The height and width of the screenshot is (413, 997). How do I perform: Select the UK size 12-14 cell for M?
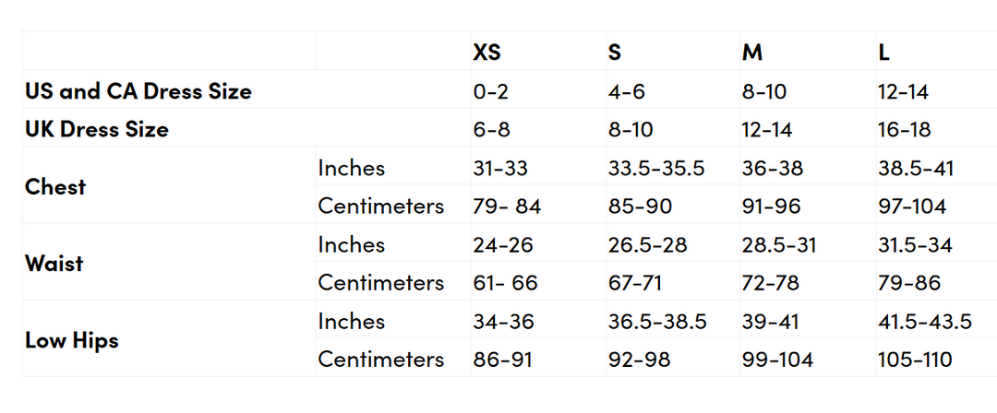767,129
